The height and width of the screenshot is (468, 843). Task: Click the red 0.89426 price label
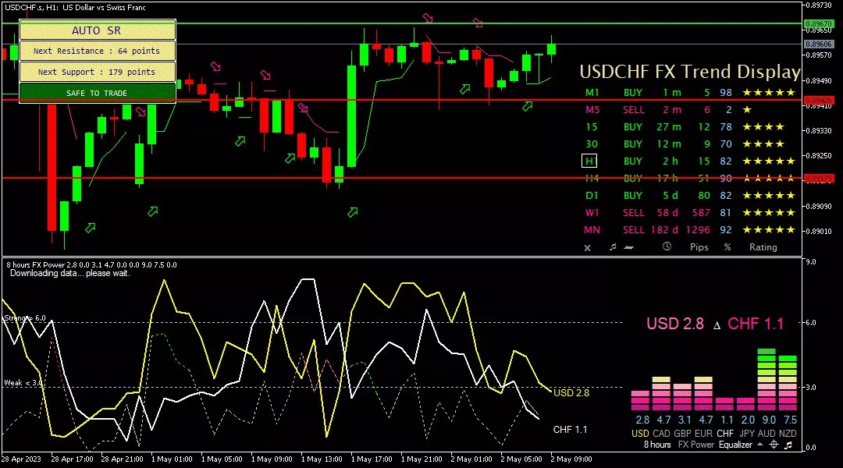819,100
